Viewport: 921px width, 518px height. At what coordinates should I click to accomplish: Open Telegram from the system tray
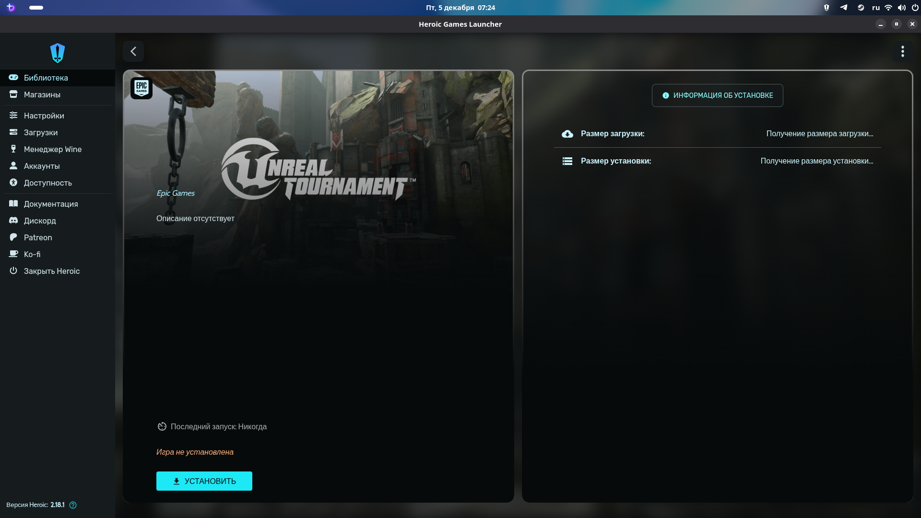tap(843, 8)
